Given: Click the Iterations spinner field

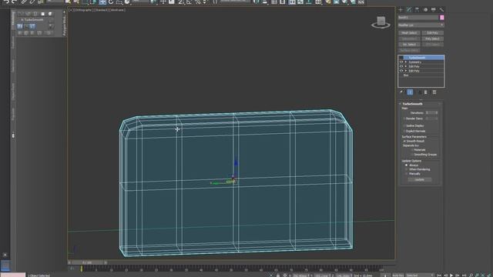Looking at the screenshot, I should point(431,113).
